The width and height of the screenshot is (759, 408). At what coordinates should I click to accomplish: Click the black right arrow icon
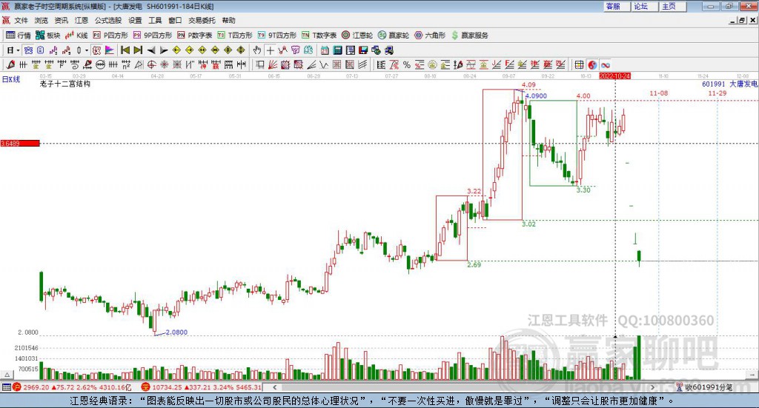[x=164, y=50]
